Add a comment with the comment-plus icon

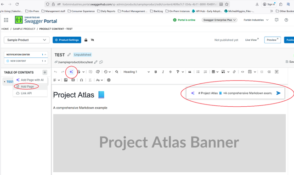(90, 72)
